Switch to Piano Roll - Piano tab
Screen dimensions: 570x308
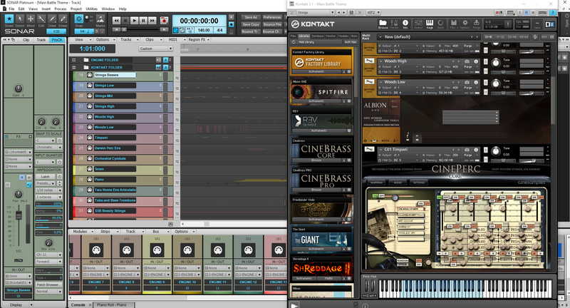click(113, 304)
